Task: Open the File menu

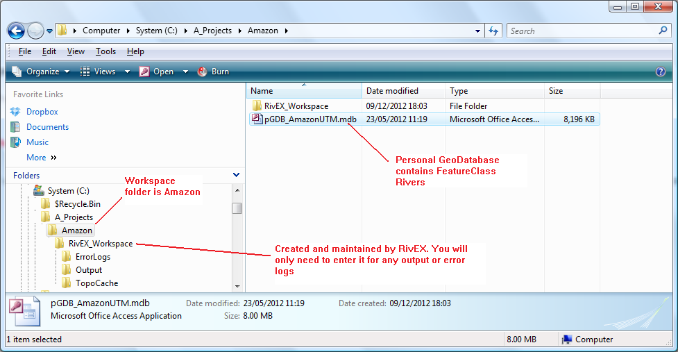Action: (x=25, y=51)
